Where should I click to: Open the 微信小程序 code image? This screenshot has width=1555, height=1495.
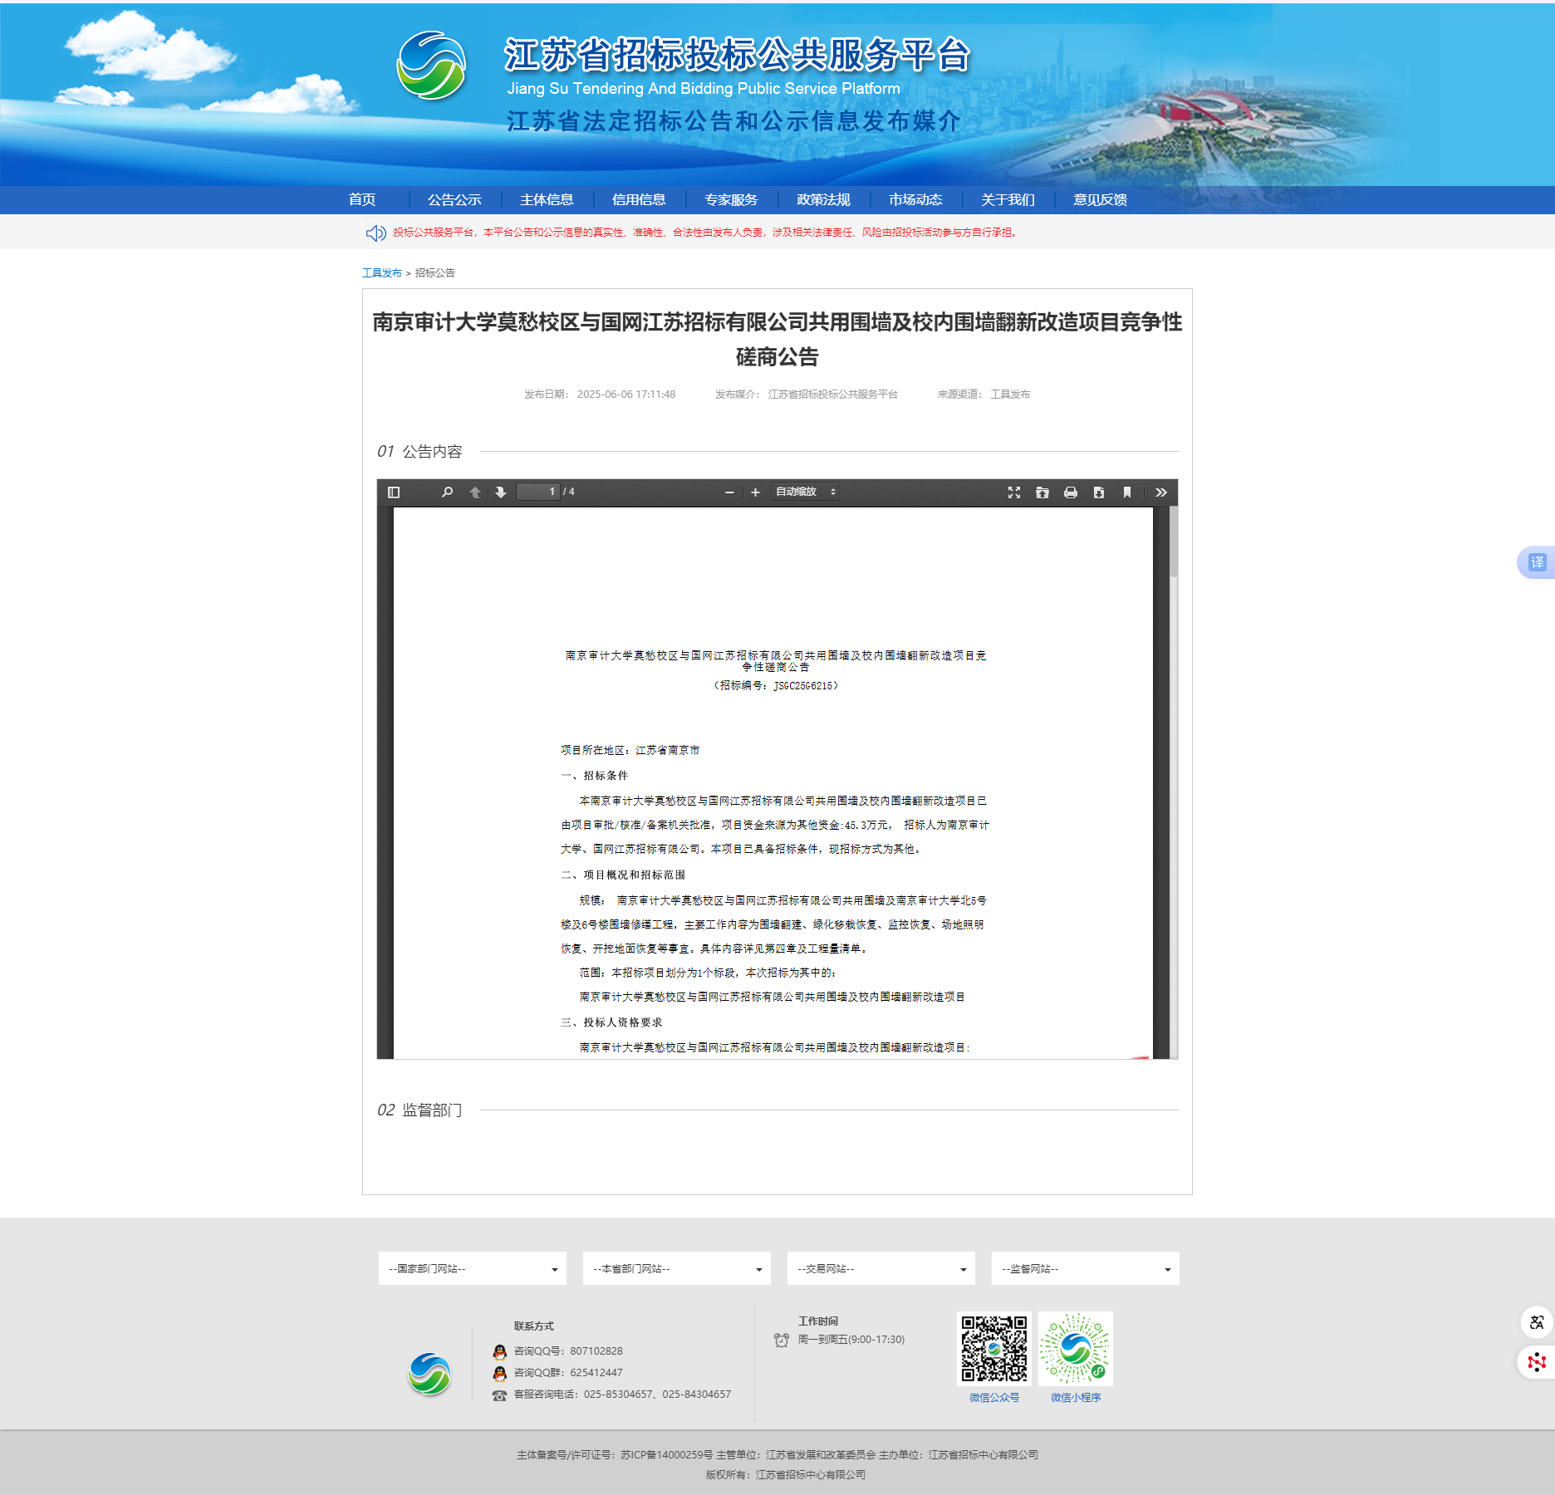[1076, 1349]
